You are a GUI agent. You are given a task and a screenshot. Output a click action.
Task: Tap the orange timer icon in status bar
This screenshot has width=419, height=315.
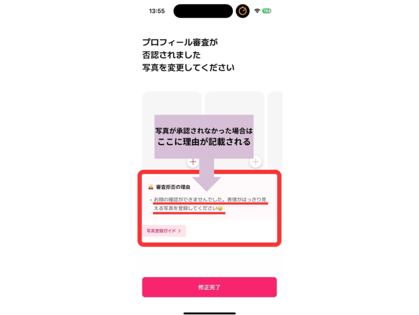pyautogui.click(x=243, y=11)
